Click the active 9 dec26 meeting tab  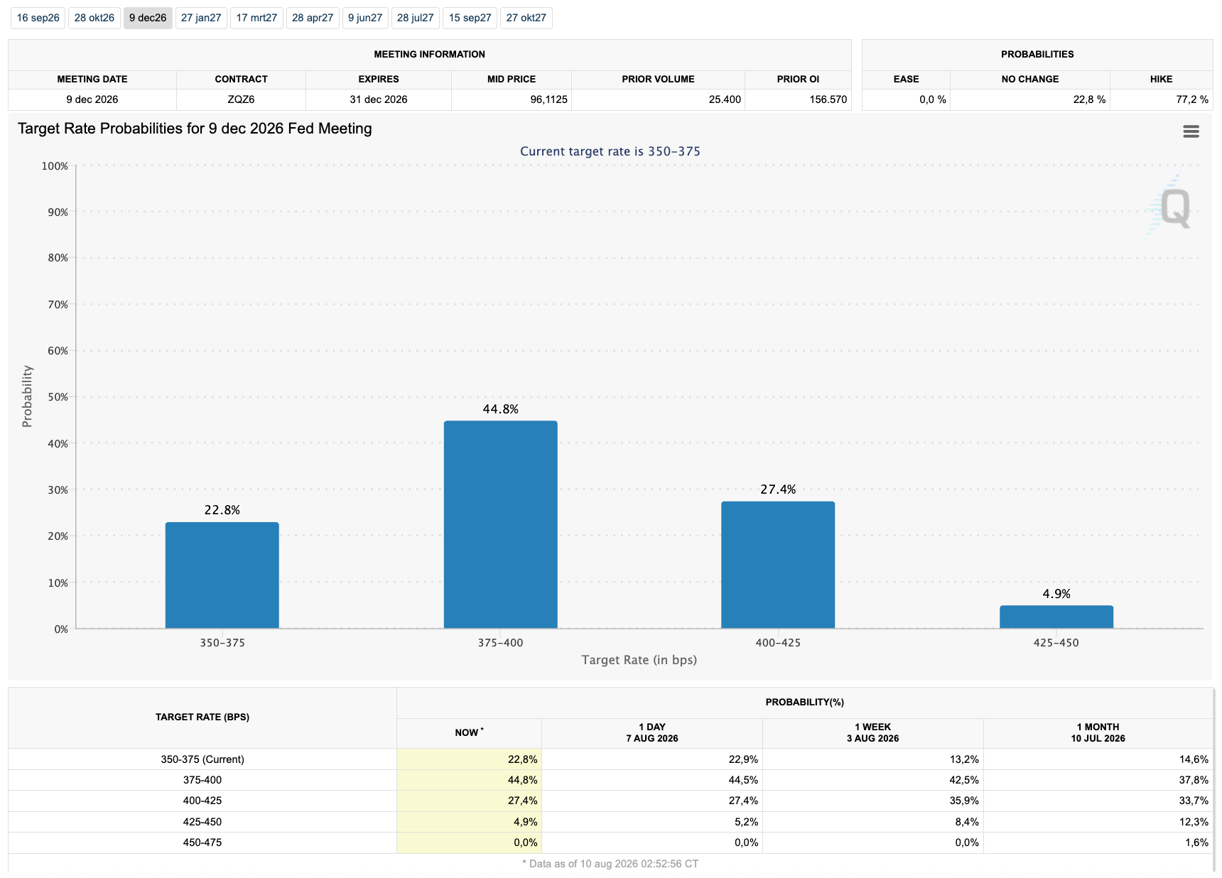148,18
